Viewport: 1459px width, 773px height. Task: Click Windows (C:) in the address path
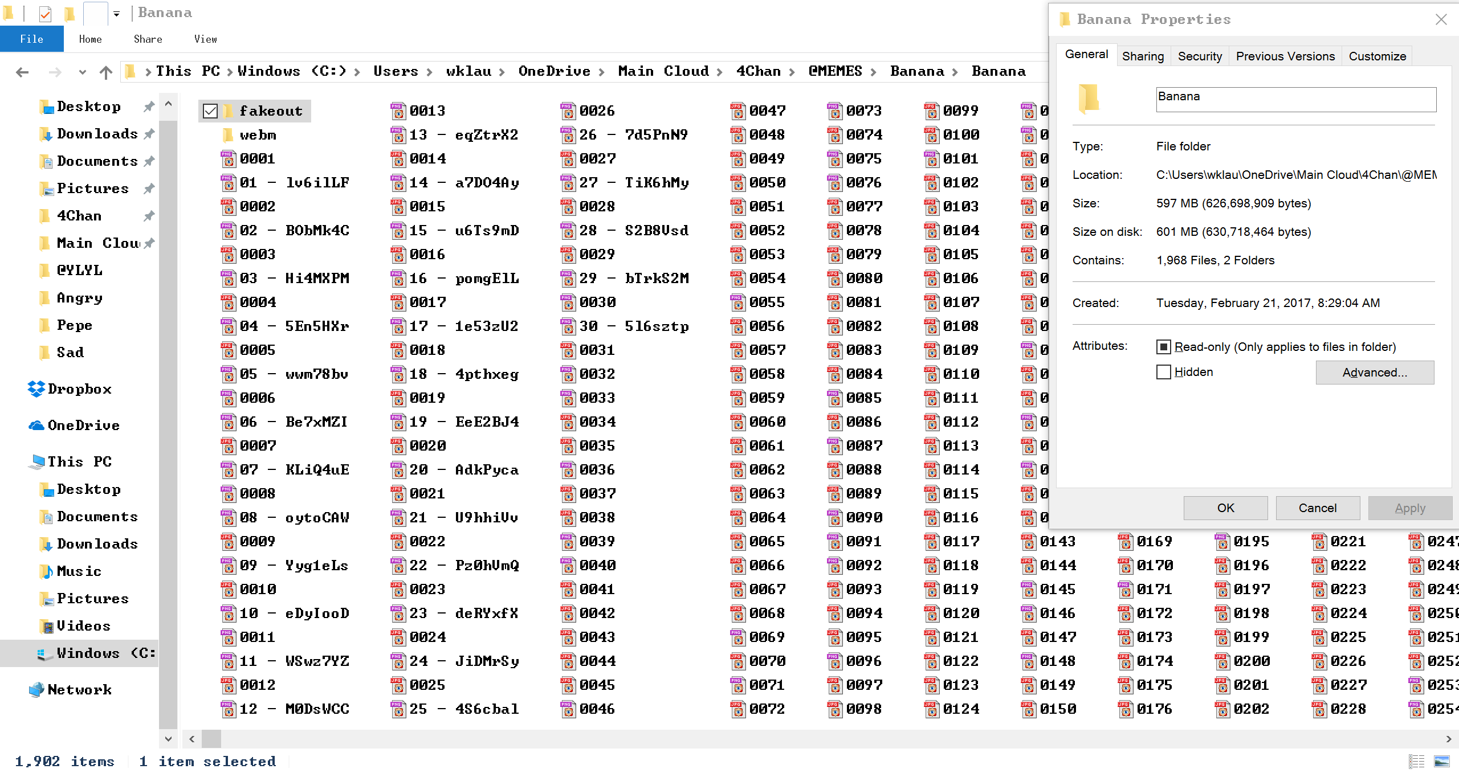click(x=292, y=71)
